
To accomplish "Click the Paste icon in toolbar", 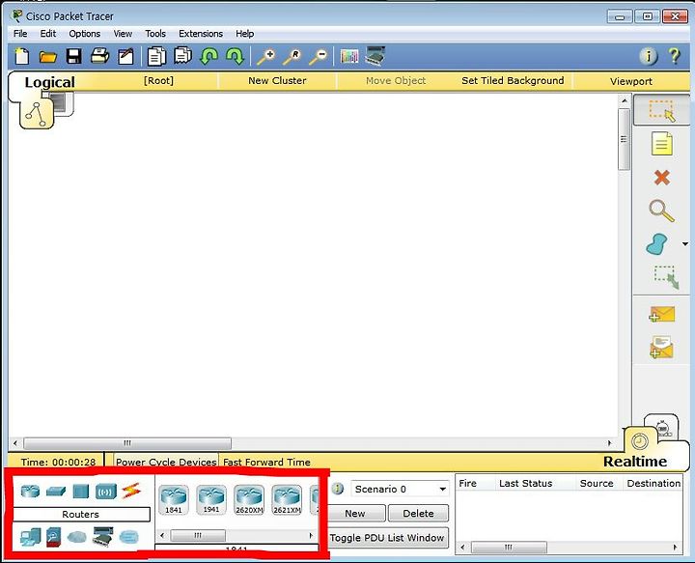I will tap(182, 56).
